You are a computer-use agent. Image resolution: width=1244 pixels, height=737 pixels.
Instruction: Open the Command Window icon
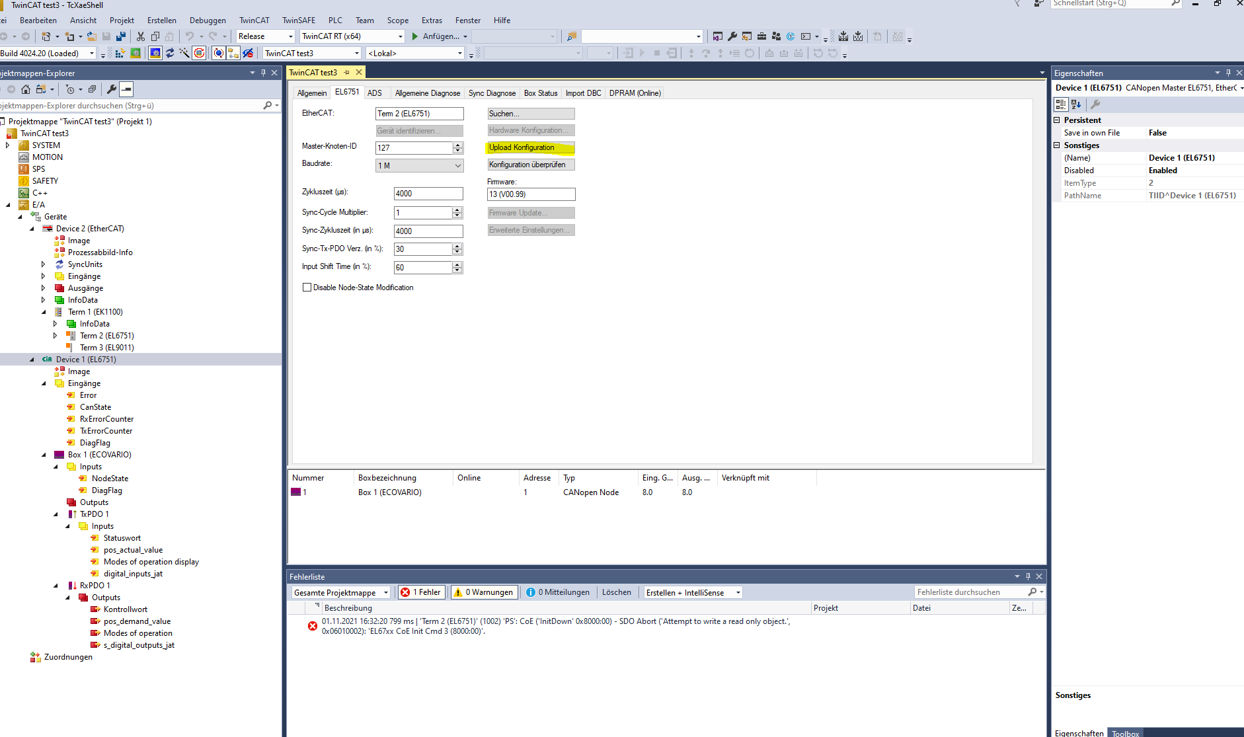(x=806, y=36)
